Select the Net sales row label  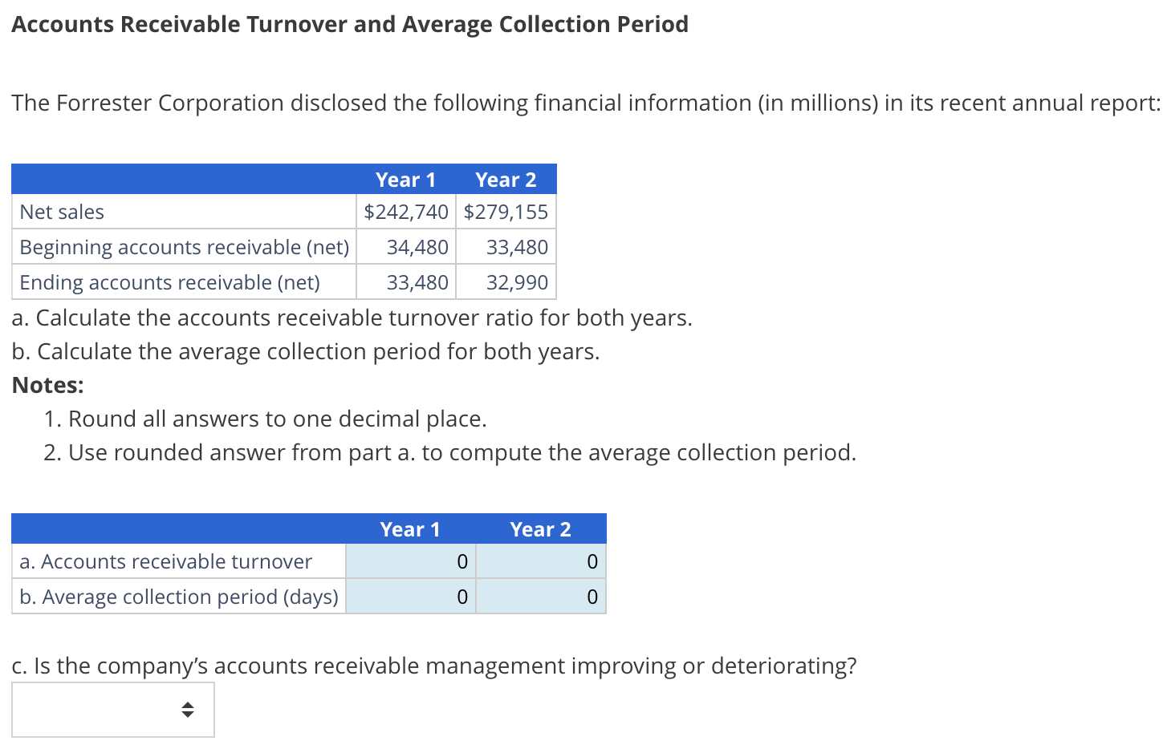(62, 211)
